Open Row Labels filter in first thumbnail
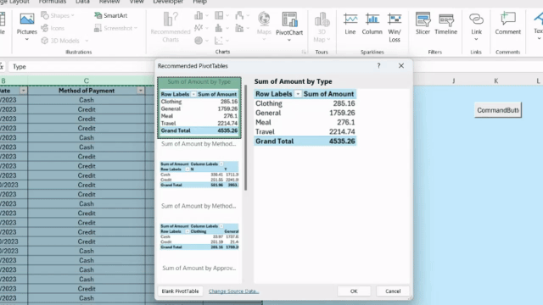The height and width of the screenshot is (305, 543). coord(193,94)
